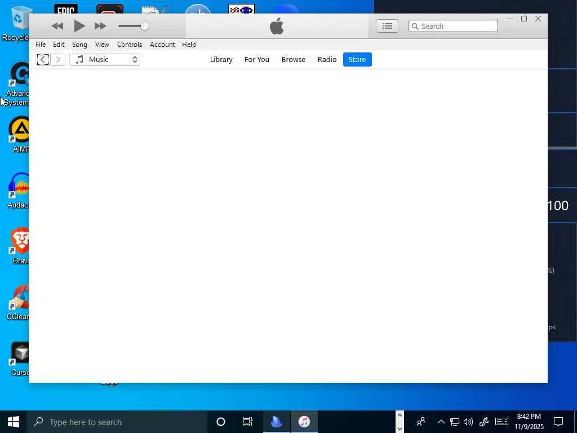The image size is (577, 433).
Task: Select the AIMP desktop shortcut
Action: click(19, 134)
